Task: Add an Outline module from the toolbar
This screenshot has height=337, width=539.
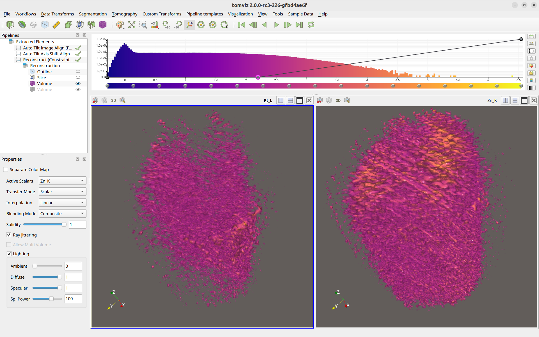Action: pyautogui.click(x=45, y=25)
